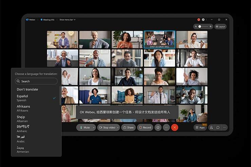Click the red end meeting button
Image resolution: width=251 pixels, height=167 pixels.
pyautogui.click(x=175, y=127)
